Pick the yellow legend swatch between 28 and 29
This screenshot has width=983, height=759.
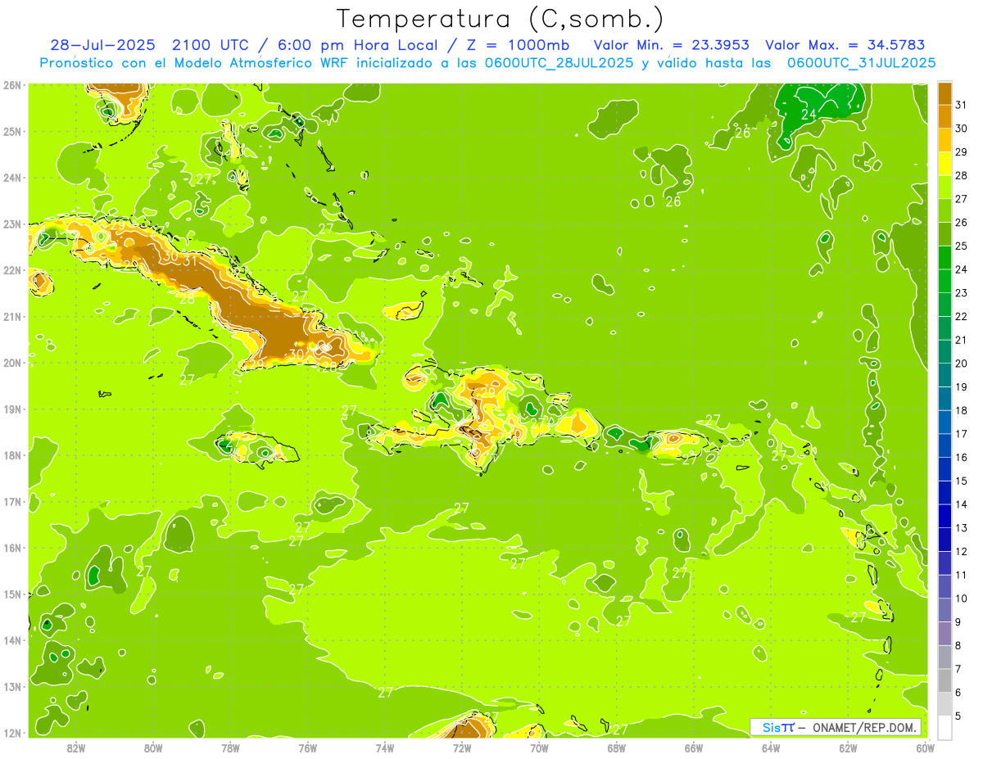[944, 163]
